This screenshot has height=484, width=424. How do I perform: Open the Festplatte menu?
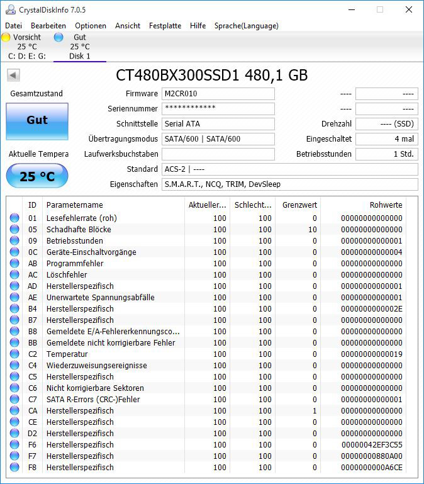point(165,26)
